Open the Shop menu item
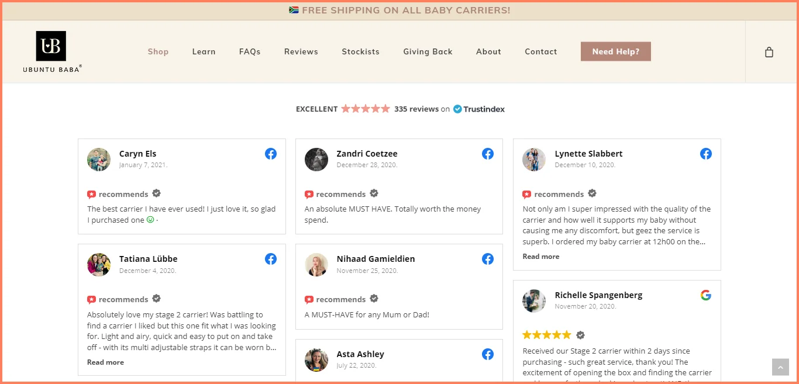 pyautogui.click(x=158, y=51)
